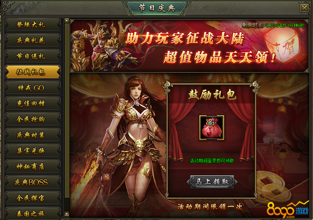Claim reward with 马上领取 button
The image size is (313, 220).
pos(212,182)
